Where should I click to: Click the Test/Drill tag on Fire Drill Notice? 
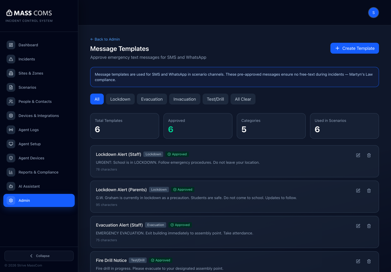click(x=138, y=260)
